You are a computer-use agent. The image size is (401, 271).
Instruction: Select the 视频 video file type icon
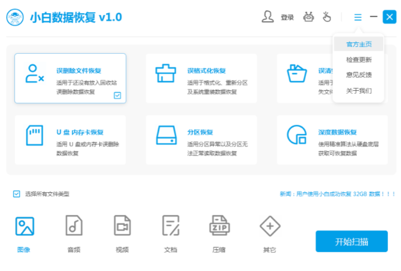(122, 225)
